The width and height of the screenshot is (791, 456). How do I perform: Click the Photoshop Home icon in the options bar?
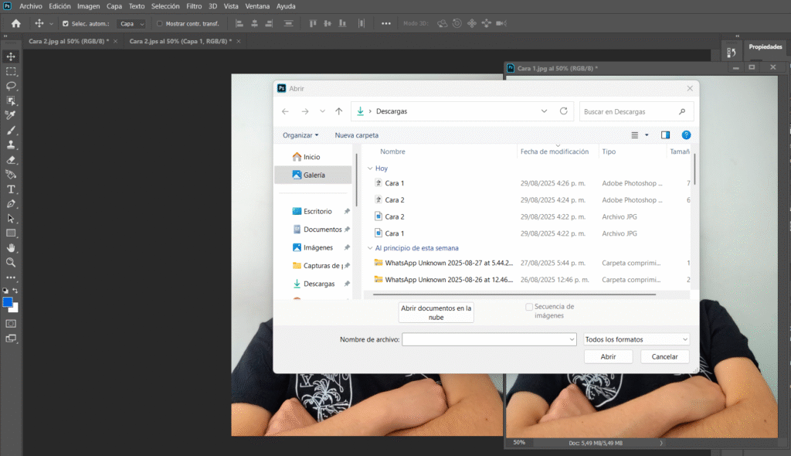[15, 23]
